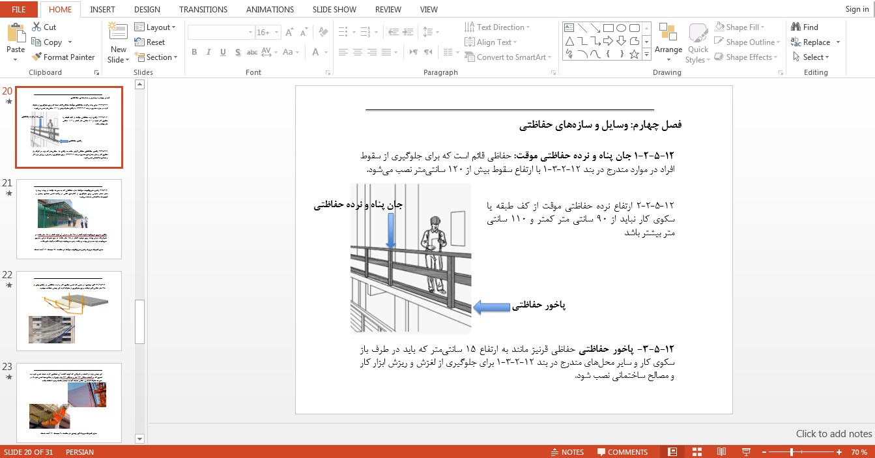Toggle text Shadow
The image size is (875, 458).
[x=238, y=52]
